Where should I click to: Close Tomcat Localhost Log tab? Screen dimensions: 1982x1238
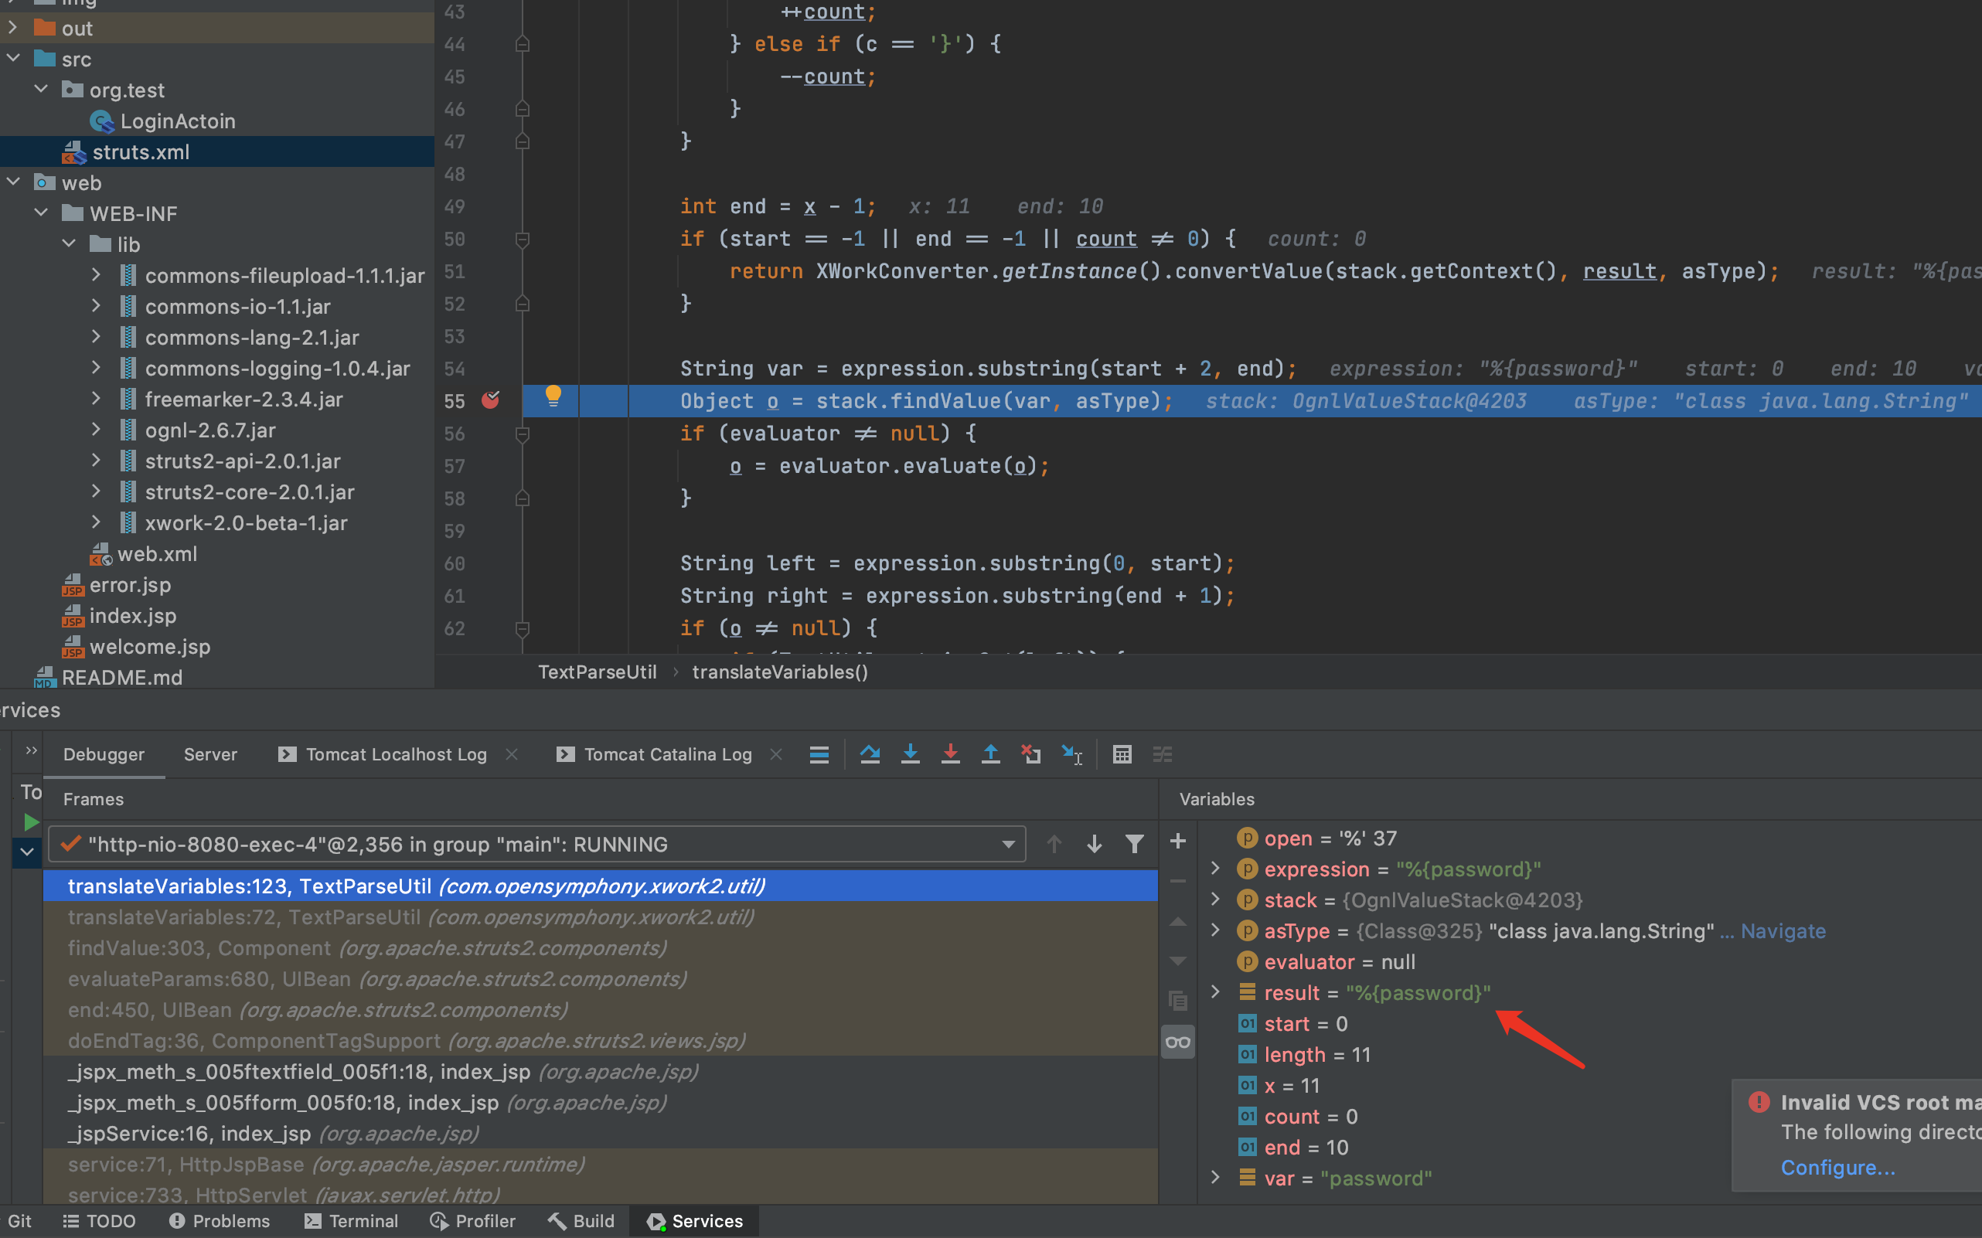coord(512,754)
